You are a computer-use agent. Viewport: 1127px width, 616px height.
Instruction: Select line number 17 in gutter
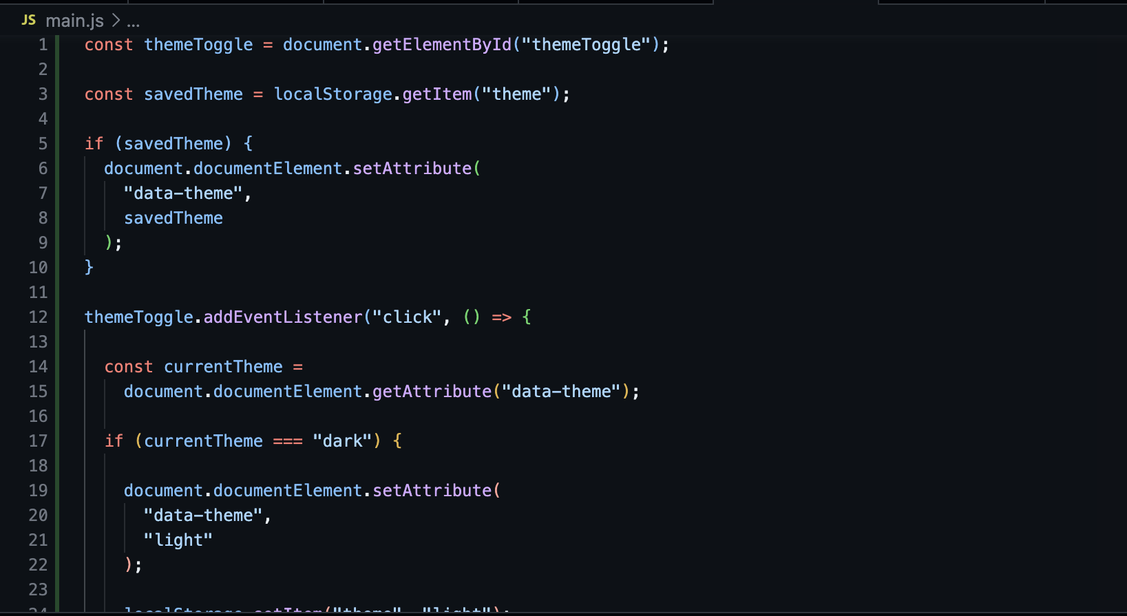pyautogui.click(x=39, y=441)
